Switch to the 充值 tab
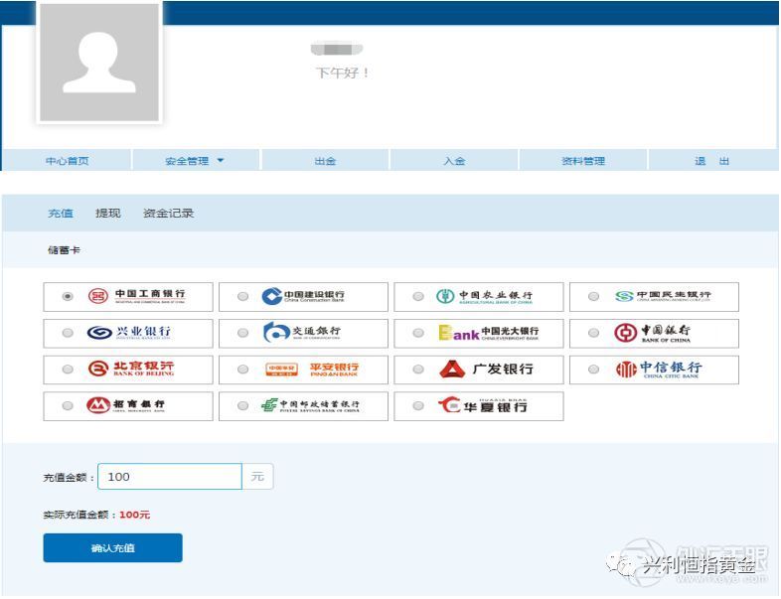This screenshot has height=599, width=781. (x=61, y=214)
